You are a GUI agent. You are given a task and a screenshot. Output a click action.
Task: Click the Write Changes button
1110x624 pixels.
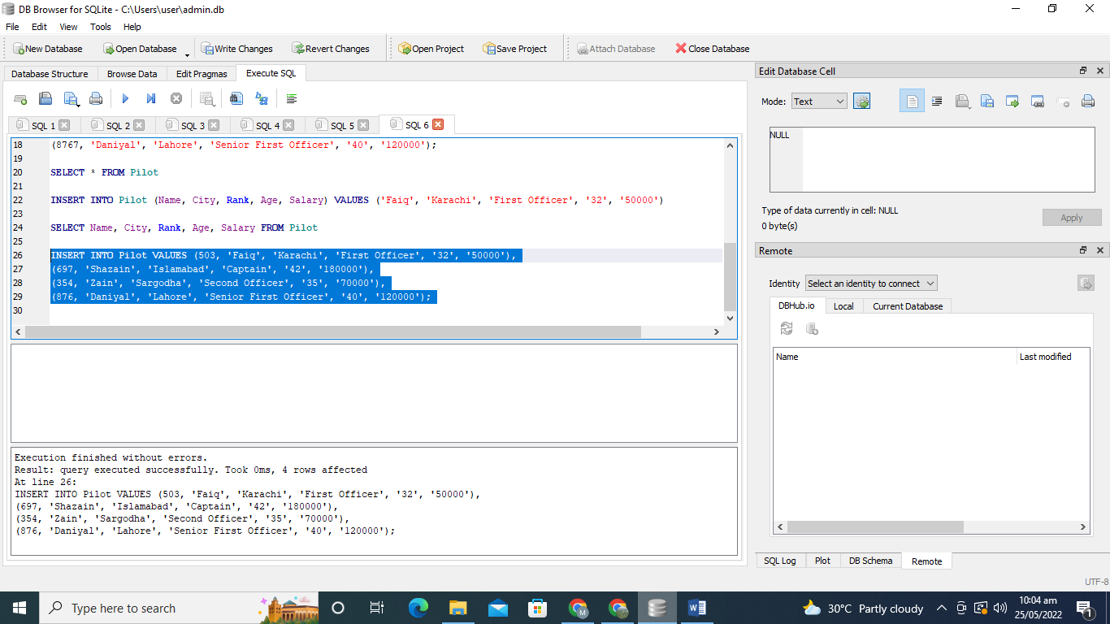pyautogui.click(x=237, y=48)
